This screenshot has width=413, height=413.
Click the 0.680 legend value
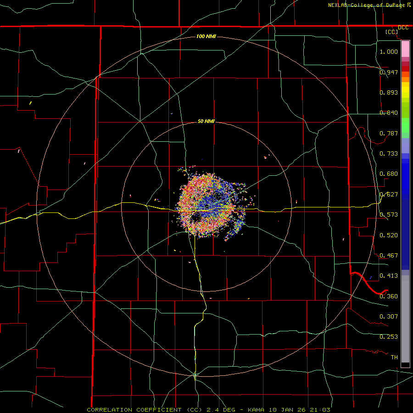point(389,173)
